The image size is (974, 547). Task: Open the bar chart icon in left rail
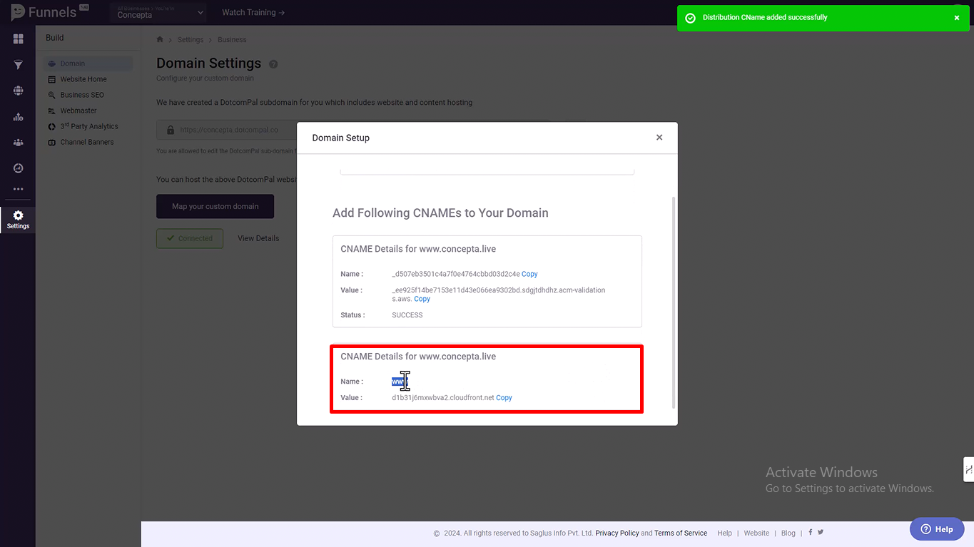coord(18,117)
